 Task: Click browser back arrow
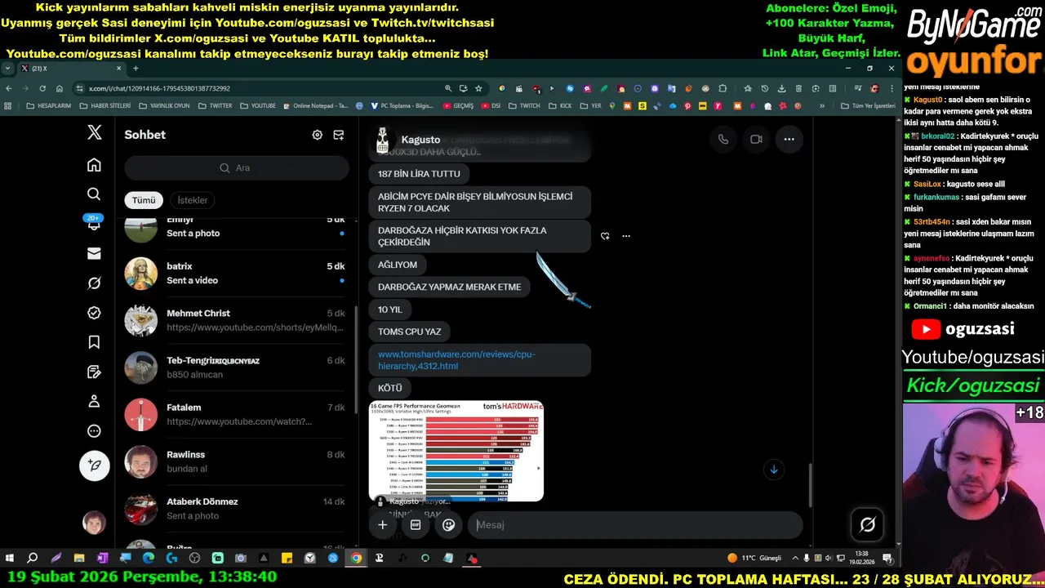(9, 88)
